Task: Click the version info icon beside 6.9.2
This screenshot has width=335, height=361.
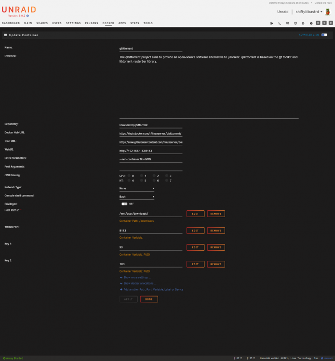Action: [27, 16]
